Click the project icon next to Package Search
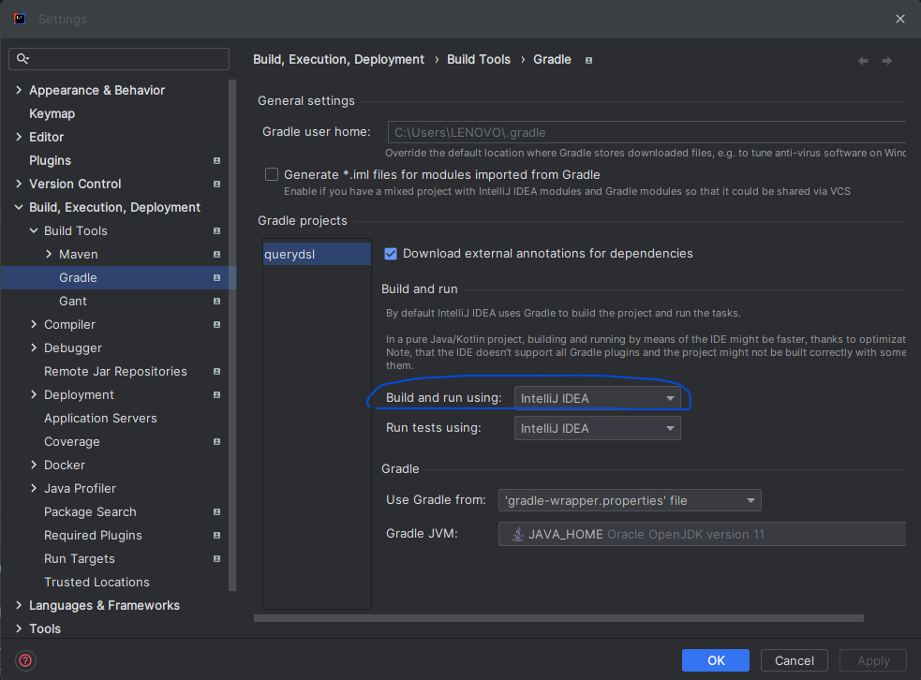921x680 pixels. pyautogui.click(x=216, y=512)
